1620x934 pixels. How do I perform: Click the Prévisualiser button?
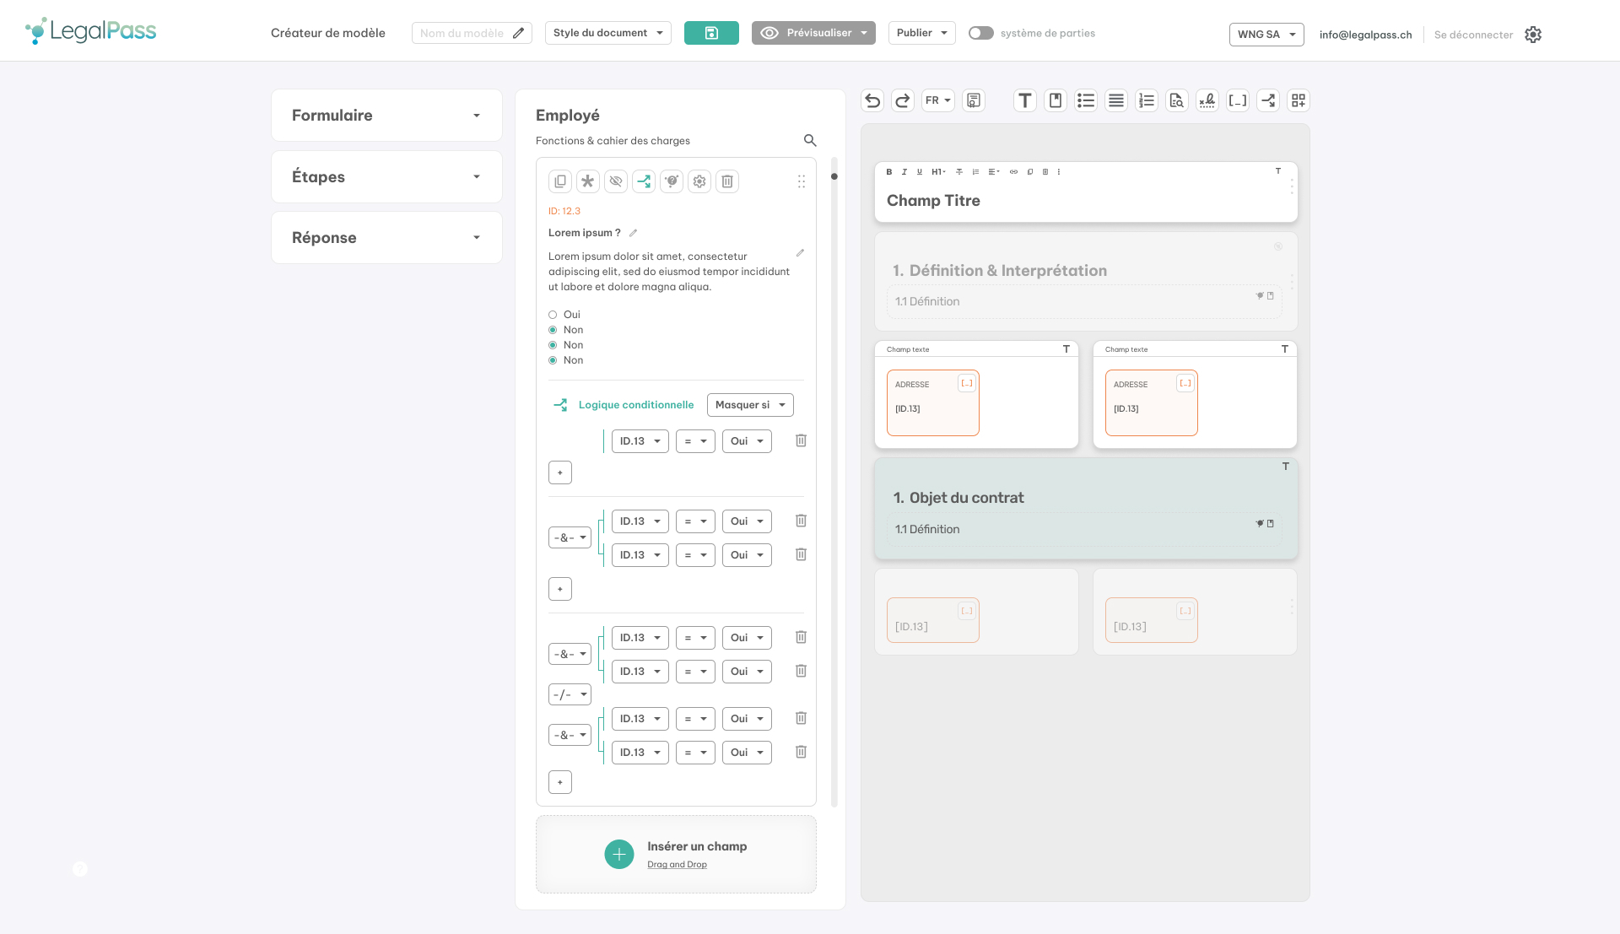pyautogui.click(x=813, y=33)
